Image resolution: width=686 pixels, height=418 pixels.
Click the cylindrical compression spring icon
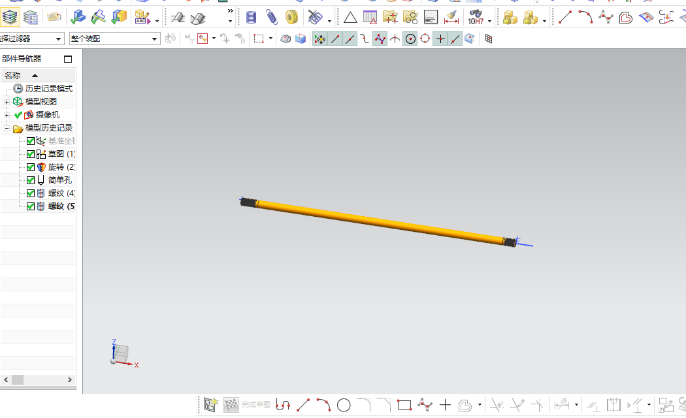(x=251, y=18)
